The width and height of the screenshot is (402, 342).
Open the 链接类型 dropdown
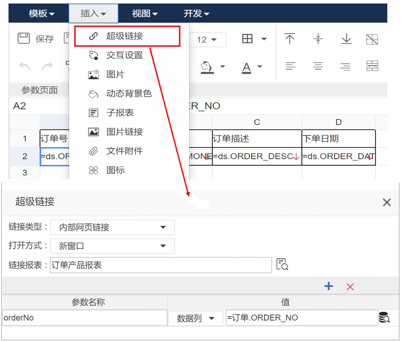click(x=112, y=227)
